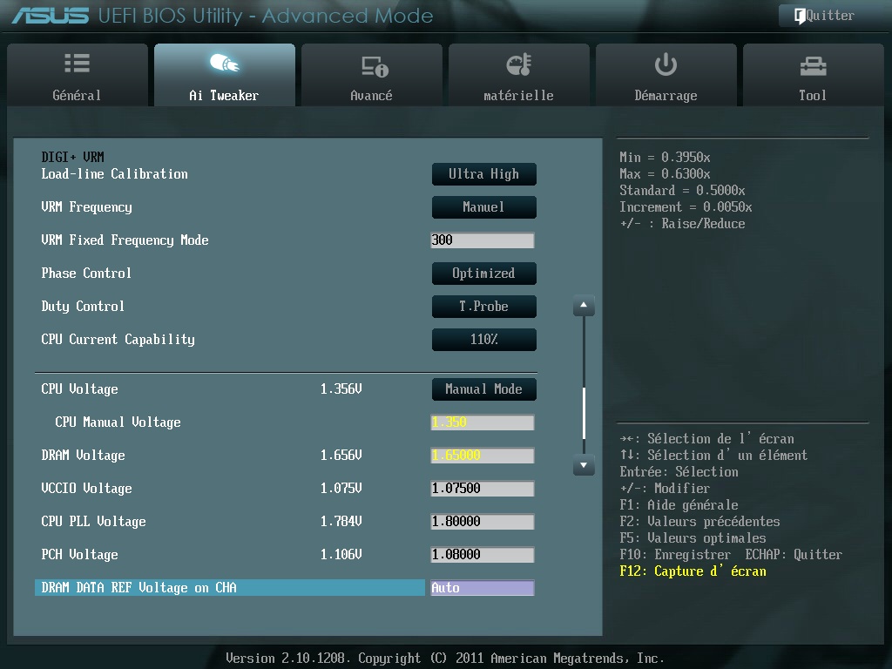Click the Démarrage power icon

point(666,64)
